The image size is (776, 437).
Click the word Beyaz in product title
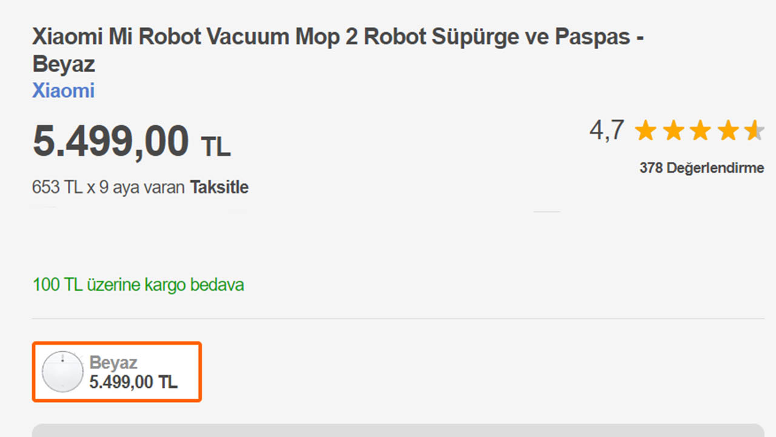click(63, 64)
